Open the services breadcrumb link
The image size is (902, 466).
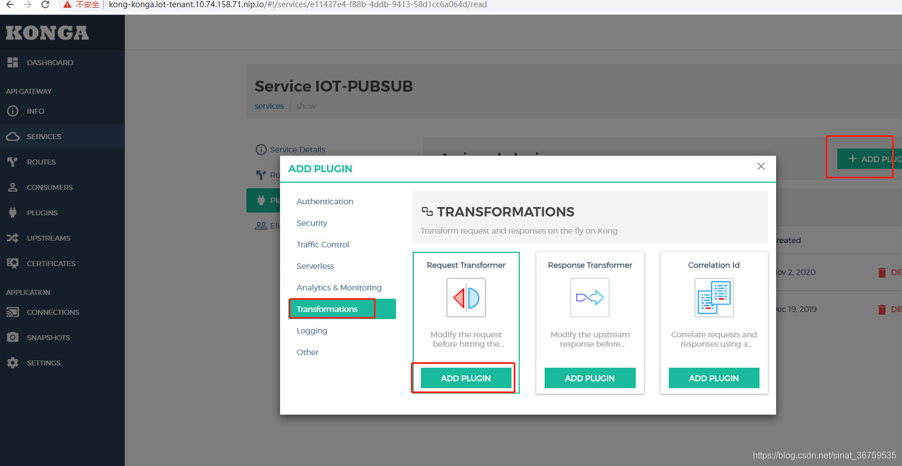(x=269, y=106)
